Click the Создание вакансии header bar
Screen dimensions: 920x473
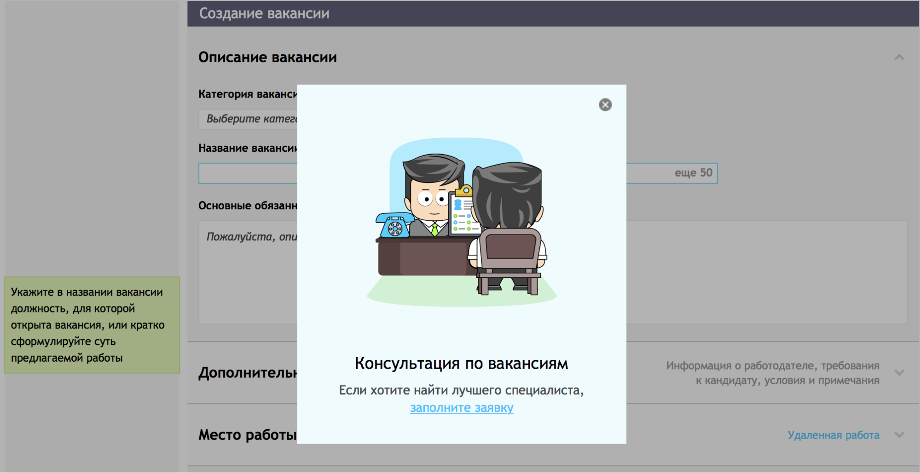coord(552,13)
